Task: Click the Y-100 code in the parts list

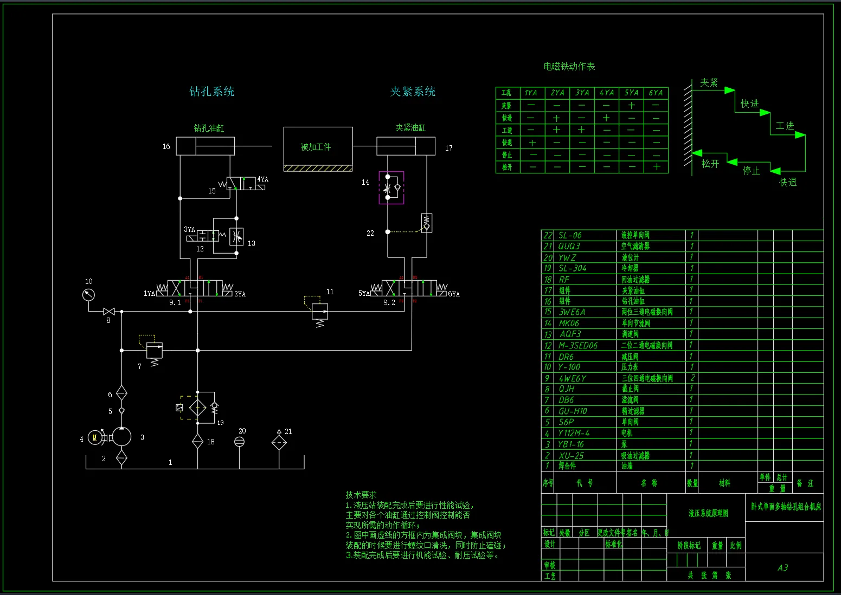Action: 569,367
